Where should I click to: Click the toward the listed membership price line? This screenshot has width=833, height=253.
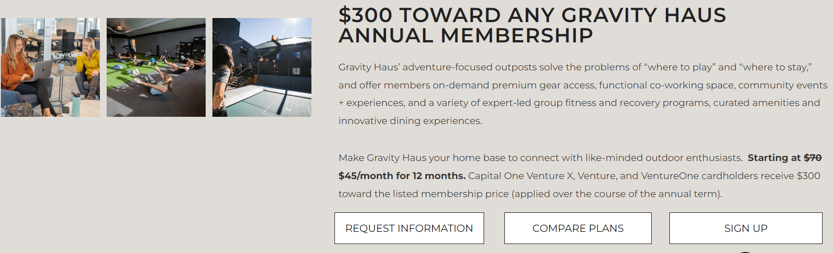[x=530, y=194]
